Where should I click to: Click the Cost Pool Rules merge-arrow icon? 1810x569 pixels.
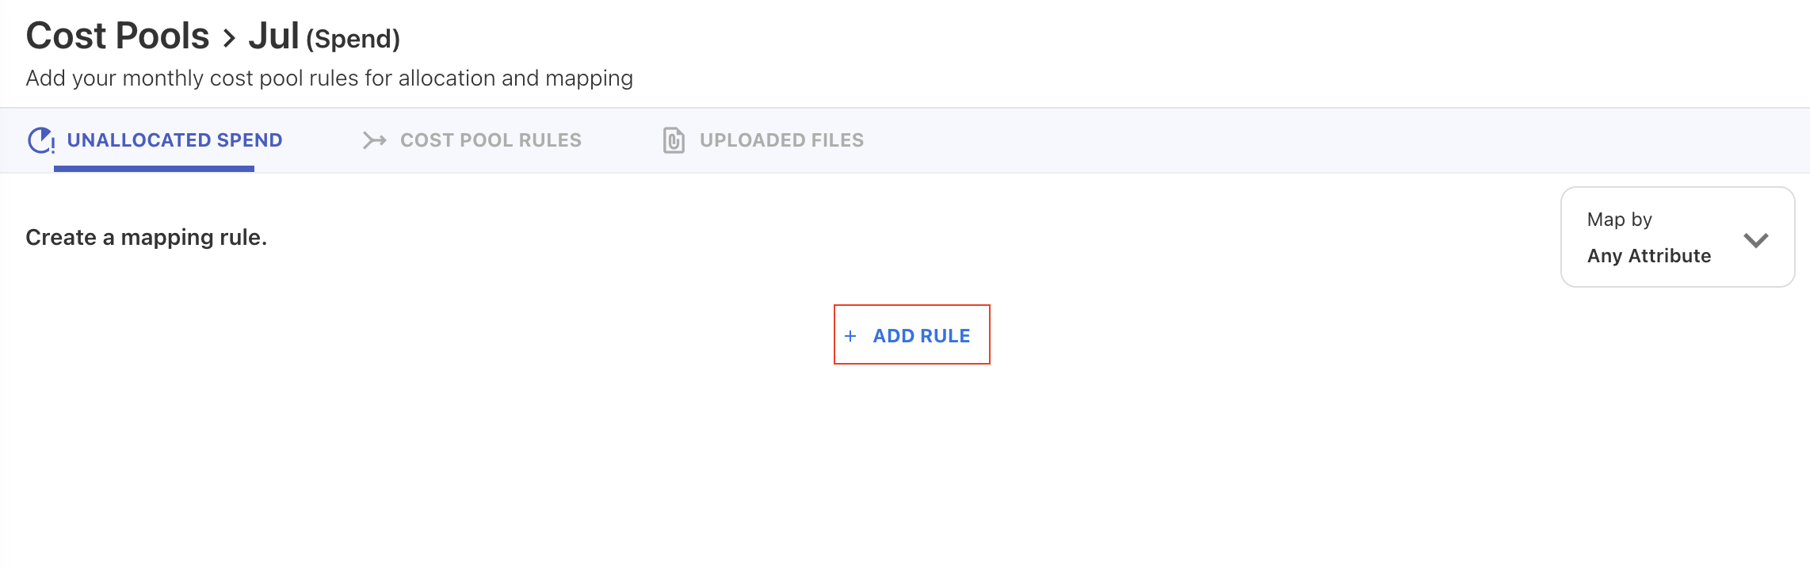pyautogui.click(x=374, y=140)
